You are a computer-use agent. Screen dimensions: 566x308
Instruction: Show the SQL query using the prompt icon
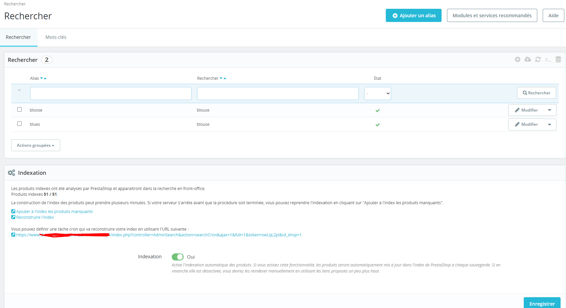[548, 60]
